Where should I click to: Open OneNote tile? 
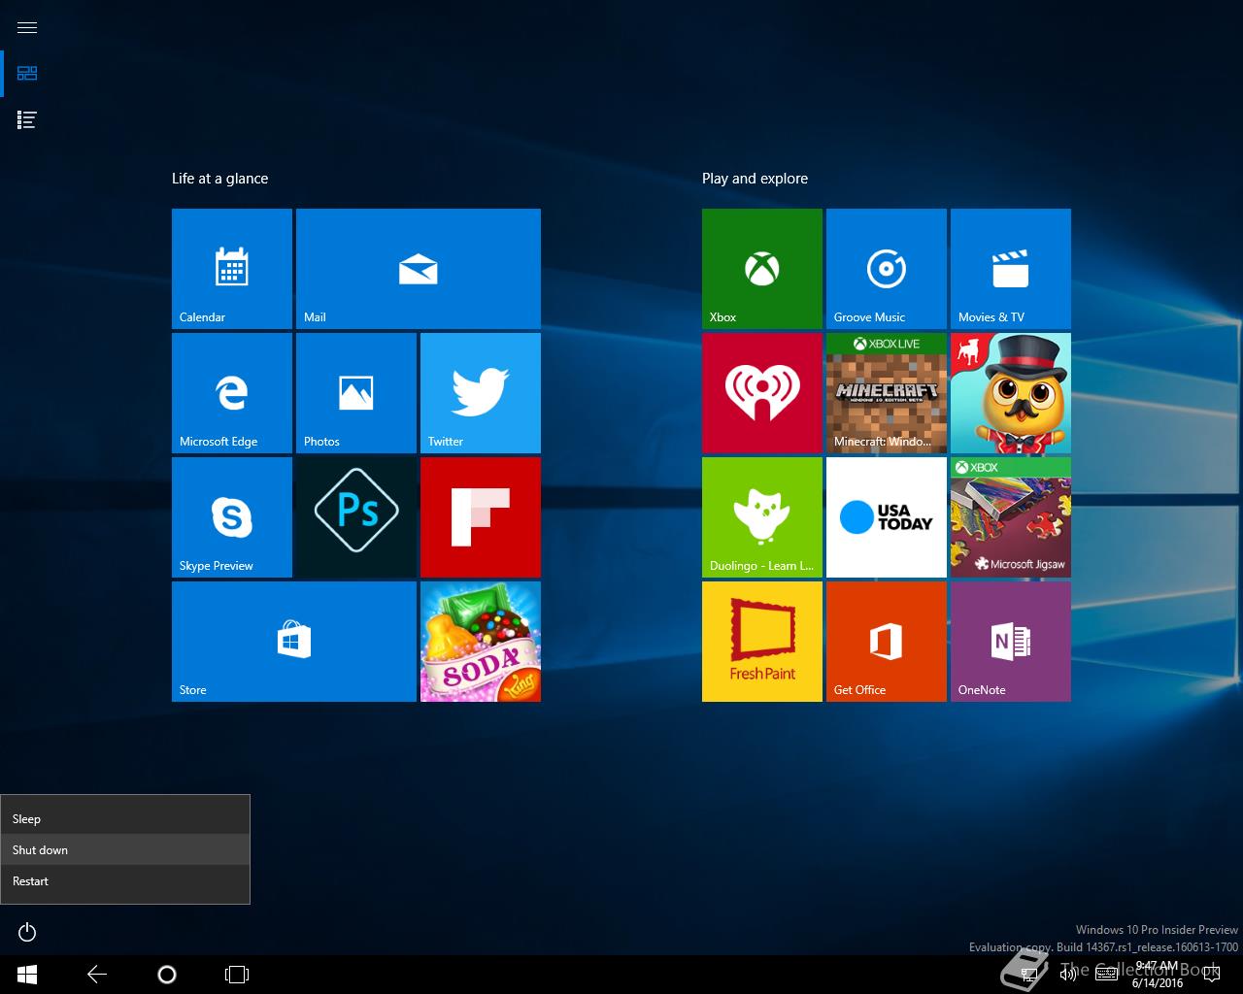pyautogui.click(x=1011, y=642)
